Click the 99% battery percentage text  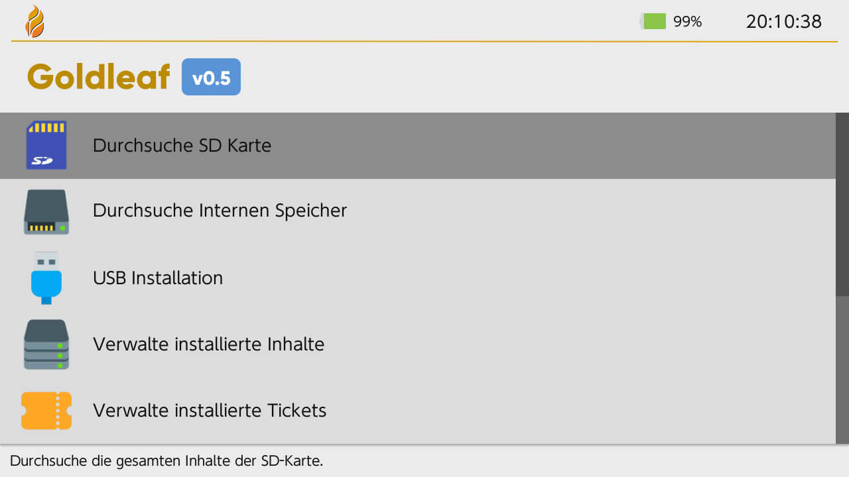point(687,21)
